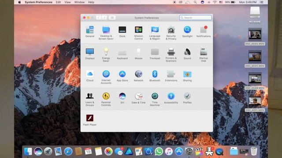Open the System Preferences menu
This screenshot has height=158, width=282.
click(38, 2)
